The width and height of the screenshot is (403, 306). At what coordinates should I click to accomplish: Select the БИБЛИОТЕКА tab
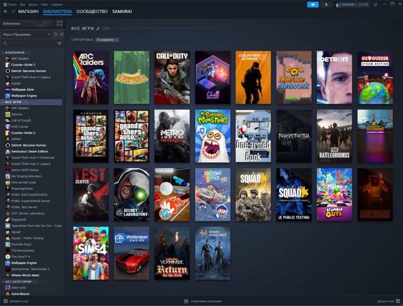tap(57, 11)
